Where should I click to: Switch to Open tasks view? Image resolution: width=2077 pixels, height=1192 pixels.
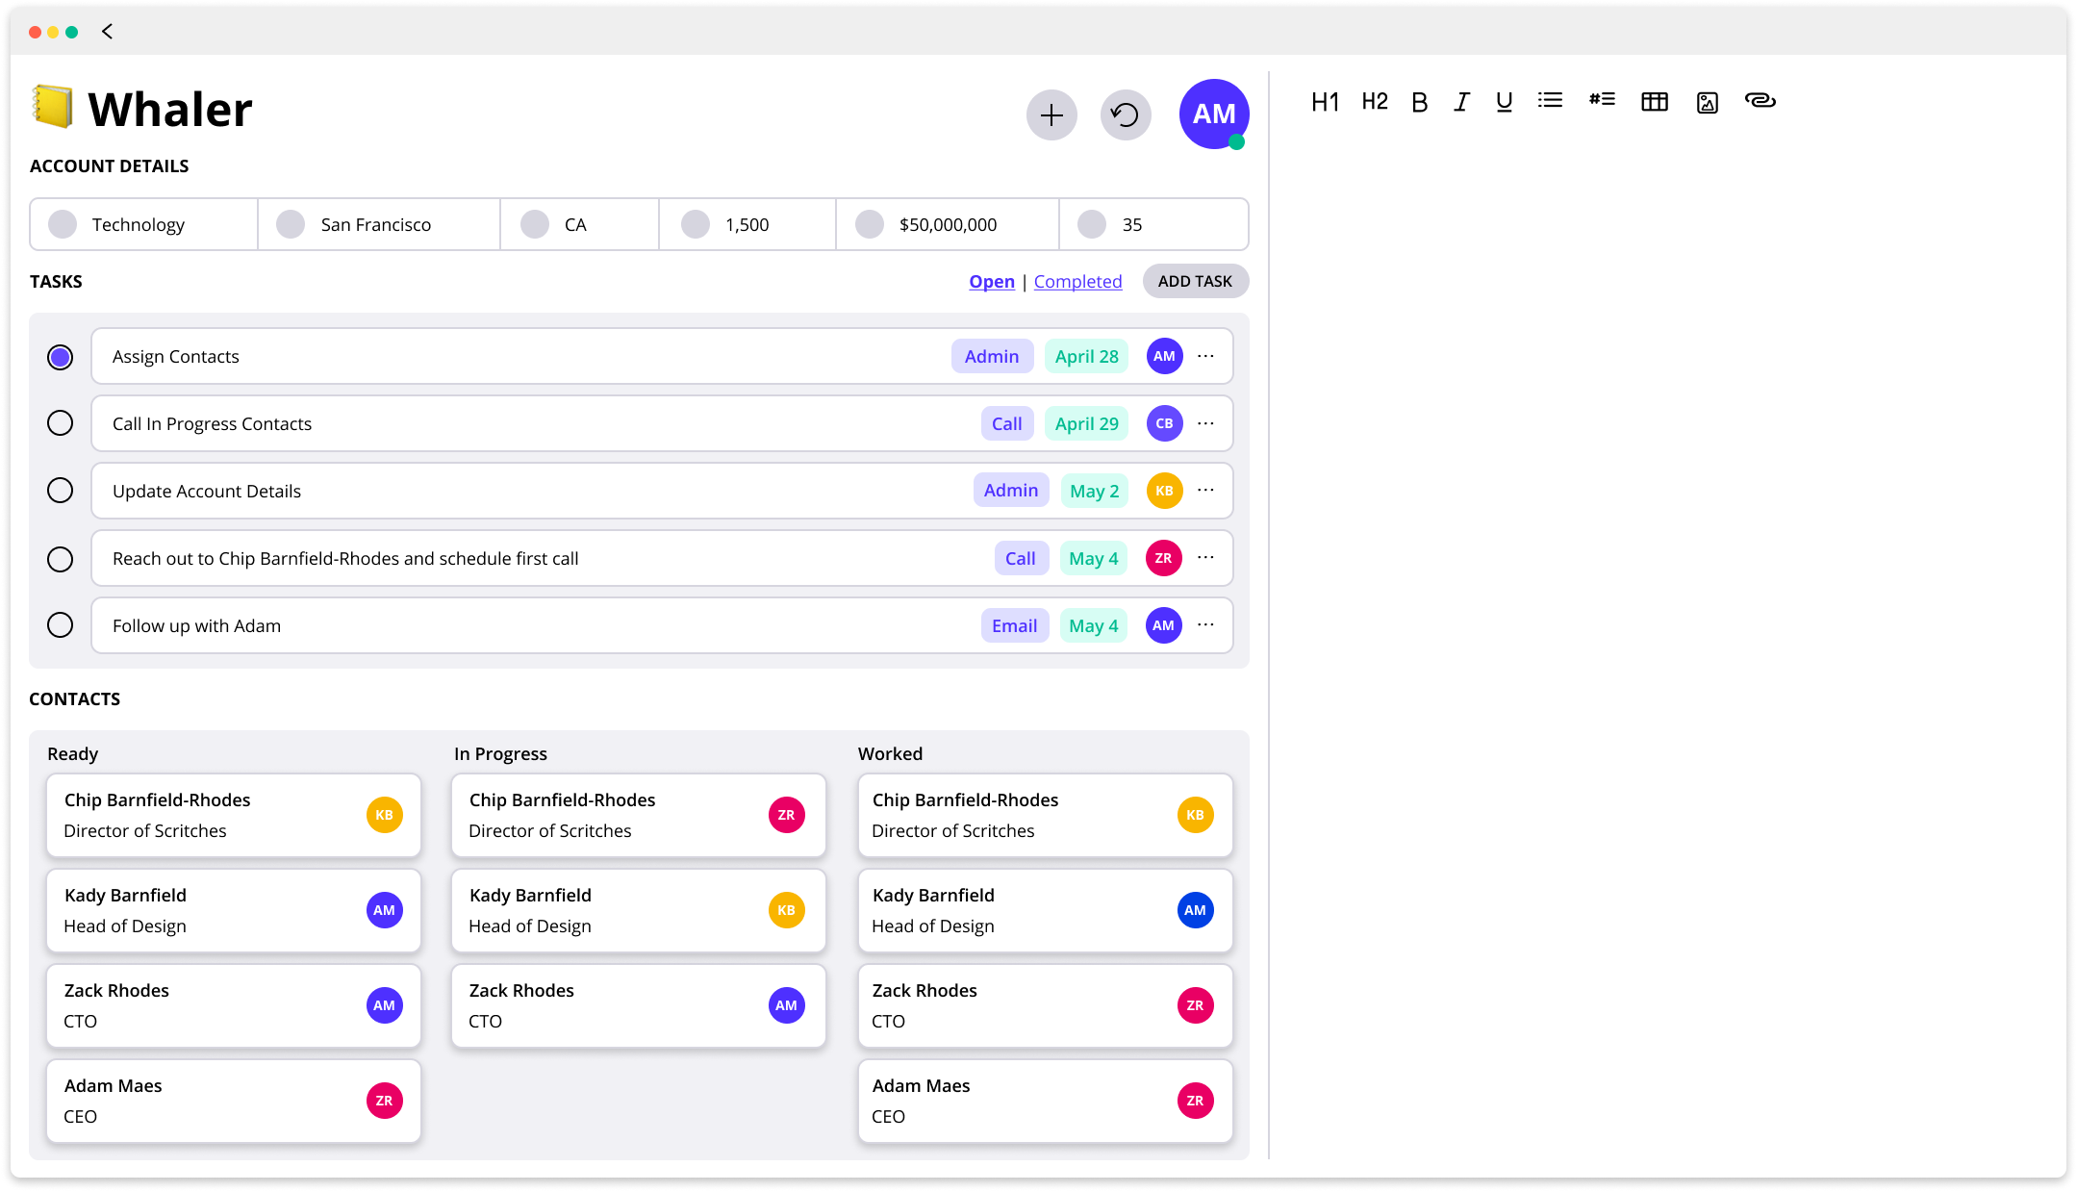point(991,281)
